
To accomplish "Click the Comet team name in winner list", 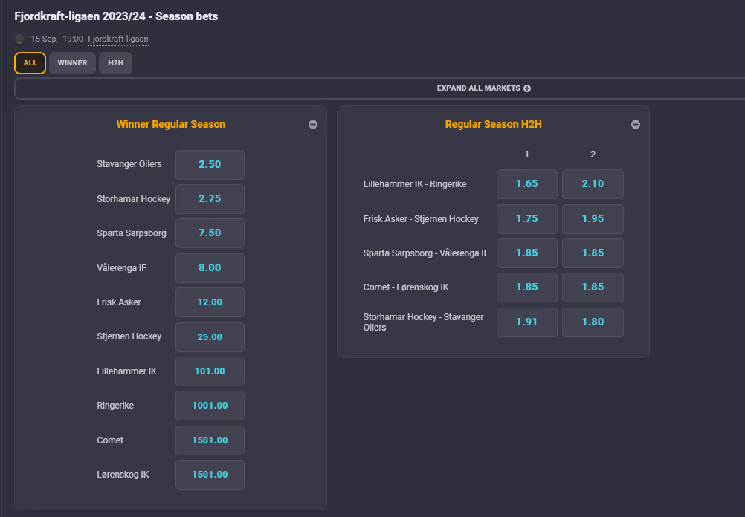I will coord(110,440).
